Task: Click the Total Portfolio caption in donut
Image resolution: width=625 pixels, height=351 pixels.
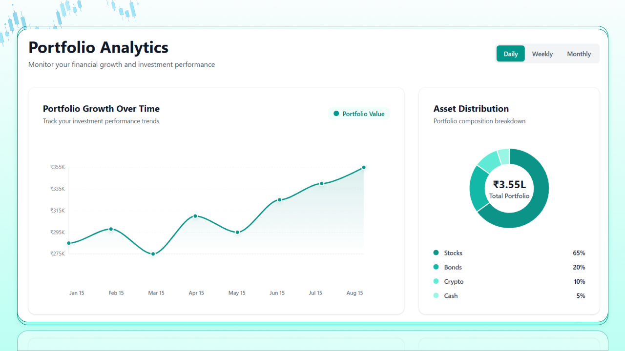Action: point(509,196)
